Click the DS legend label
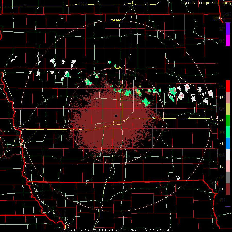 click(x=221, y=155)
